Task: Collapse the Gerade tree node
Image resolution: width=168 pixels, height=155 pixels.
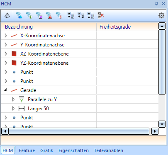Action: (x=5, y=90)
